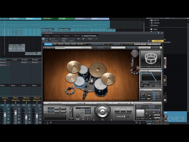Click the previous preset arrow
Image resolution: width=189 pixels, height=142 pixels.
pyautogui.click(x=53, y=39)
